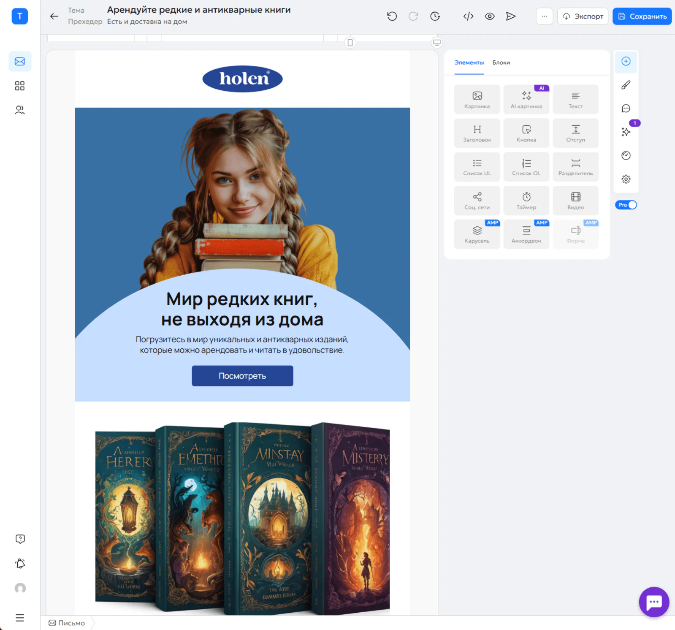Edit the subject Арендуйте редкие и антикварные книги

pos(199,10)
